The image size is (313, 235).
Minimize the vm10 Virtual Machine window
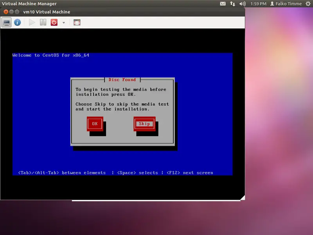pos(11,12)
